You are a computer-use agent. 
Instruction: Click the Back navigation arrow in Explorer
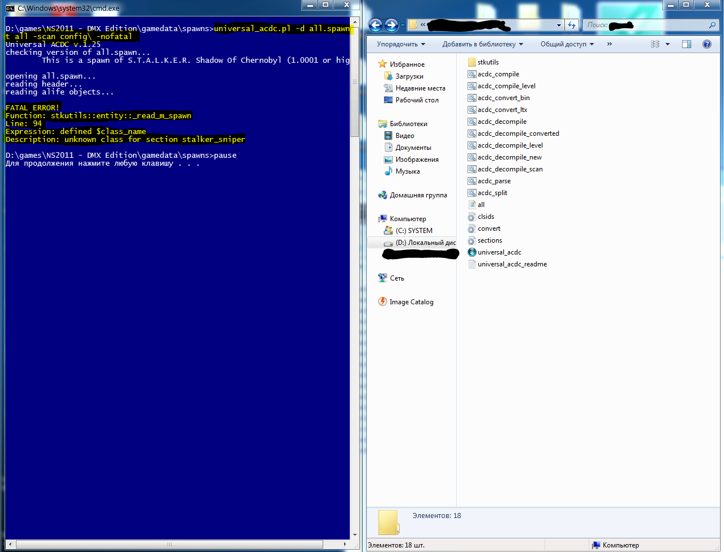click(x=375, y=25)
